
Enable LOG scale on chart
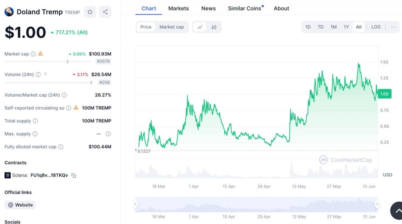point(376,27)
